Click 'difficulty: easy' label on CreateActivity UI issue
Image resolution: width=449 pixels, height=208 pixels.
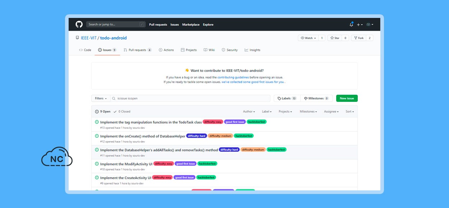click(162, 178)
